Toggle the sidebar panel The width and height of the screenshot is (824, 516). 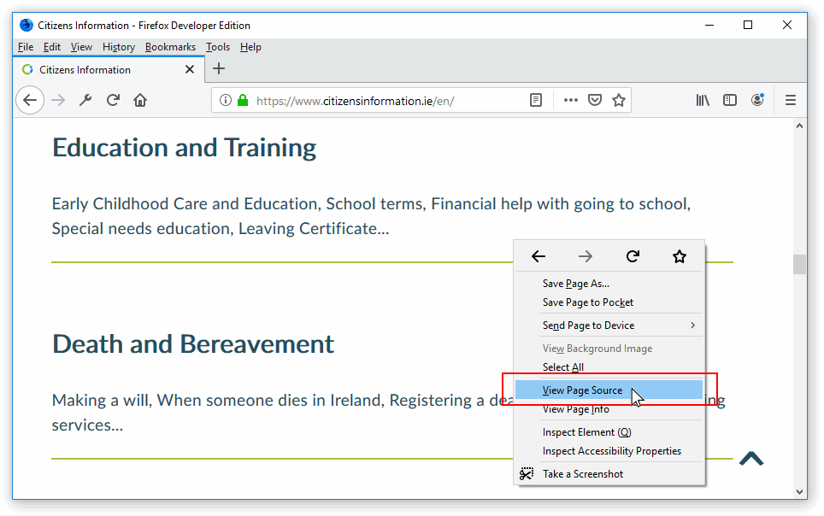click(x=730, y=100)
